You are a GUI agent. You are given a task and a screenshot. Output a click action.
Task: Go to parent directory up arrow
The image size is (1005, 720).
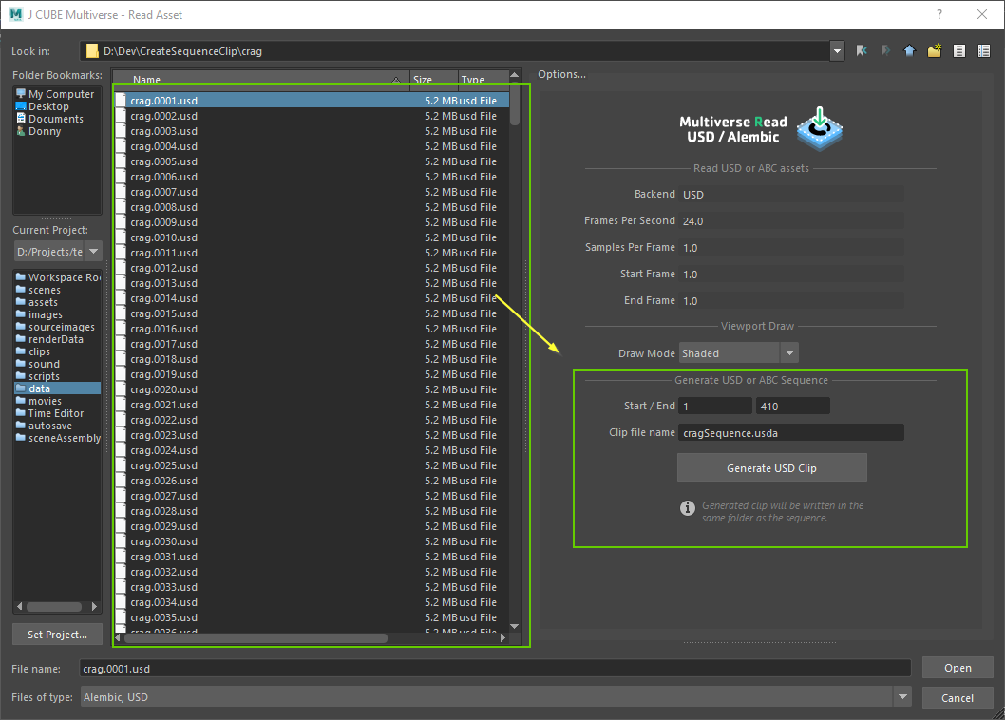click(x=909, y=50)
